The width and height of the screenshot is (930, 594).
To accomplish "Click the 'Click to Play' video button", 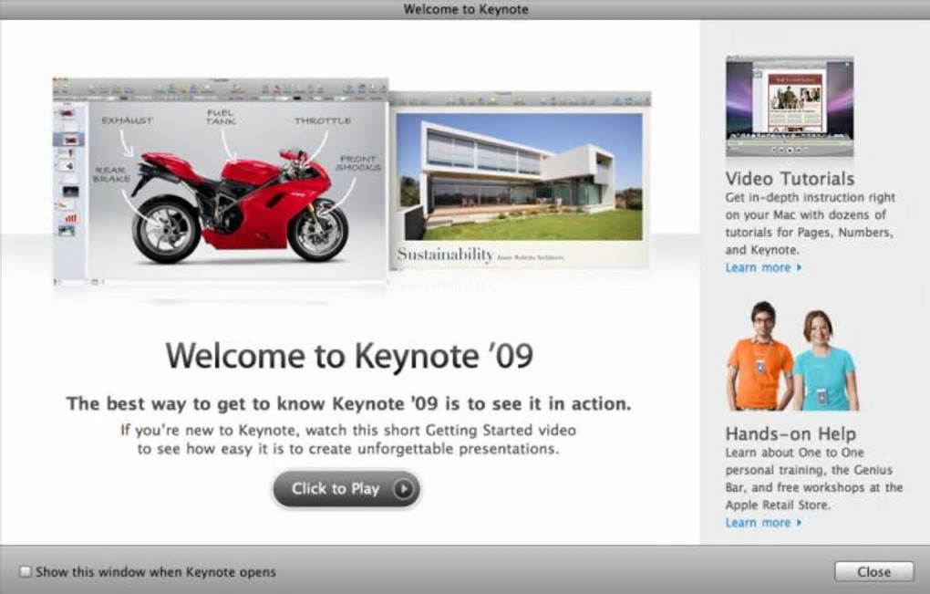I will pos(346,489).
